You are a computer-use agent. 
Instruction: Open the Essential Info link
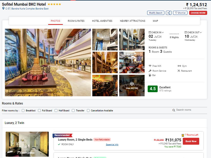click(x=112, y=145)
